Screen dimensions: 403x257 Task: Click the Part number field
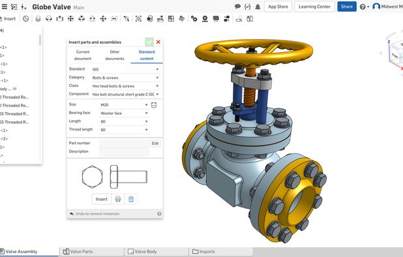tap(124, 144)
